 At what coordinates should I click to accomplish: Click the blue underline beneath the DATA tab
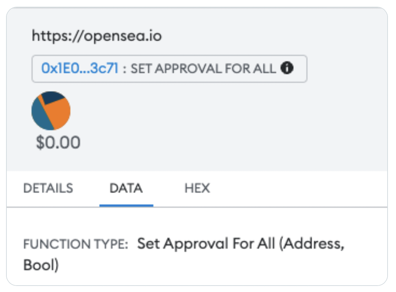tap(126, 205)
